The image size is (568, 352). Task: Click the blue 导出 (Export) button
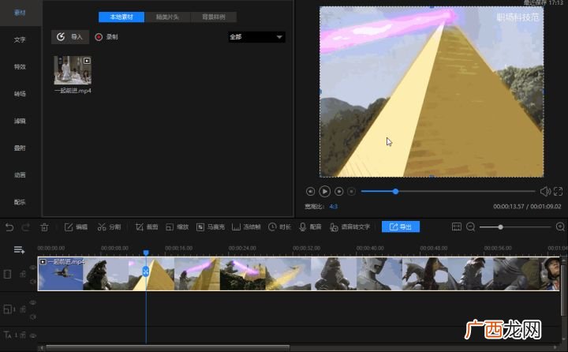click(x=401, y=227)
